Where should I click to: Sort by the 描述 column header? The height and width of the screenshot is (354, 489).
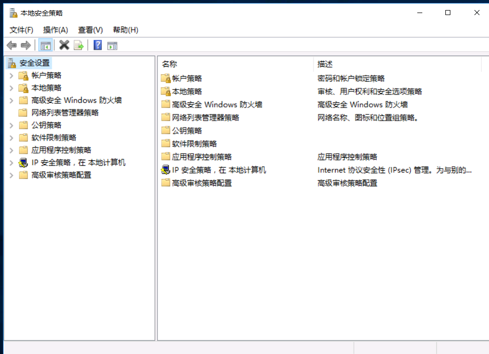pos(397,64)
